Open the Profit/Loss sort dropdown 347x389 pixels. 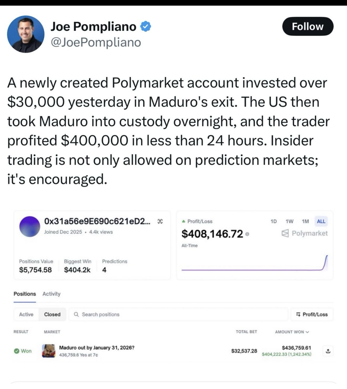point(312,314)
